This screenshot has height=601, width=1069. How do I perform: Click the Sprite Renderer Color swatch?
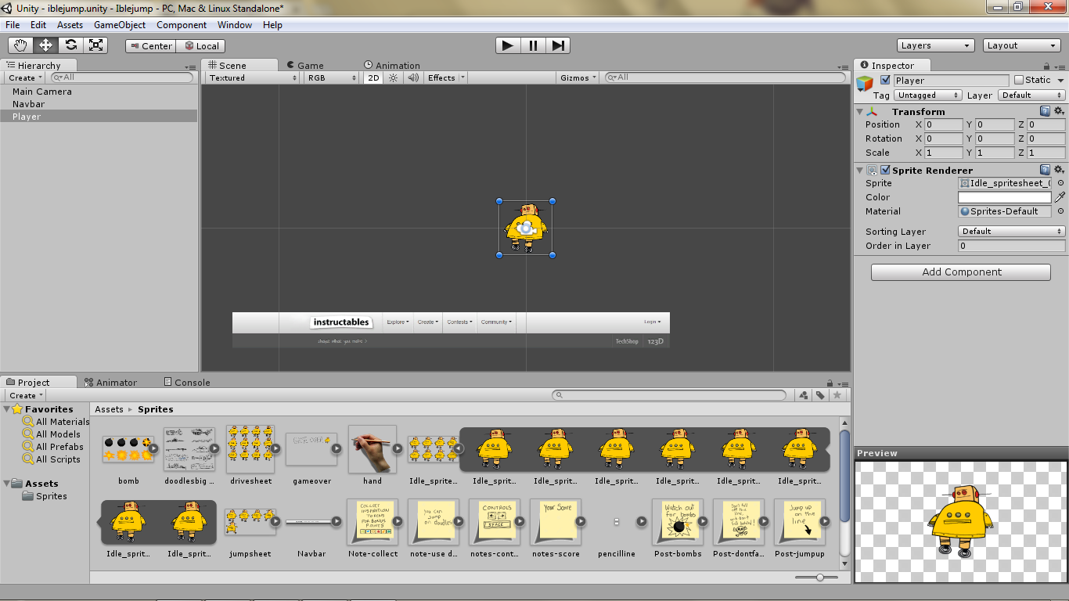click(1005, 197)
